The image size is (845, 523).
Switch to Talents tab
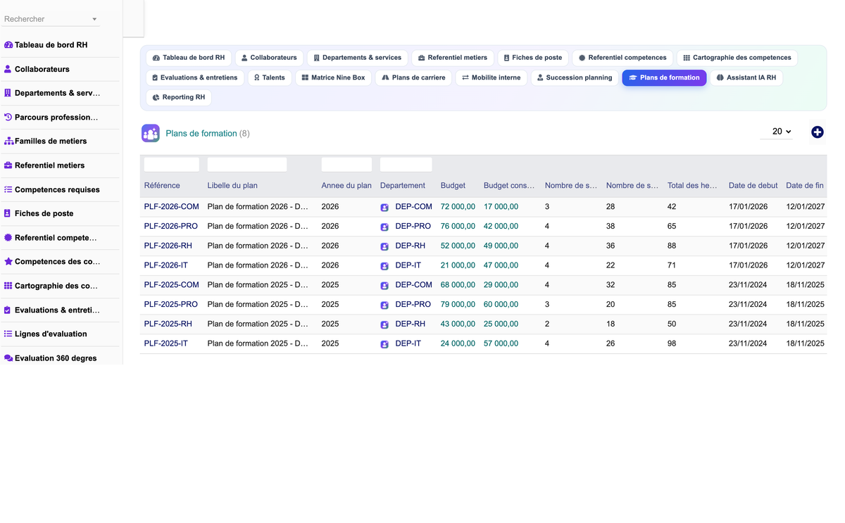pyautogui.click(x=270, y=77)
